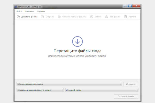Open the Справка menu
The height and width of the screenshot is (103, 155).
pos(41,11)
